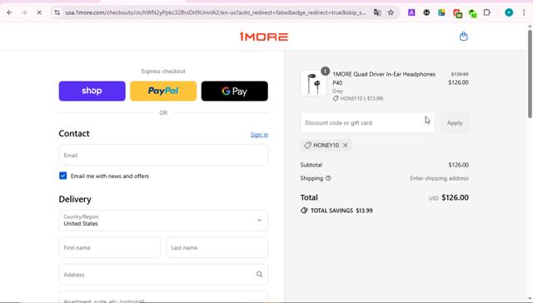Screen dimensions: 533x303
Task: Open the Country/Region dropdown
Action: [x=163, y=220]
